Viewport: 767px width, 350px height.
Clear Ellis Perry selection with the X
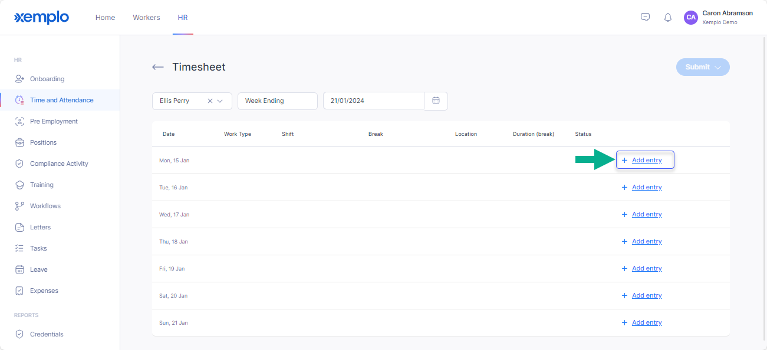click(x=210, y=101)
